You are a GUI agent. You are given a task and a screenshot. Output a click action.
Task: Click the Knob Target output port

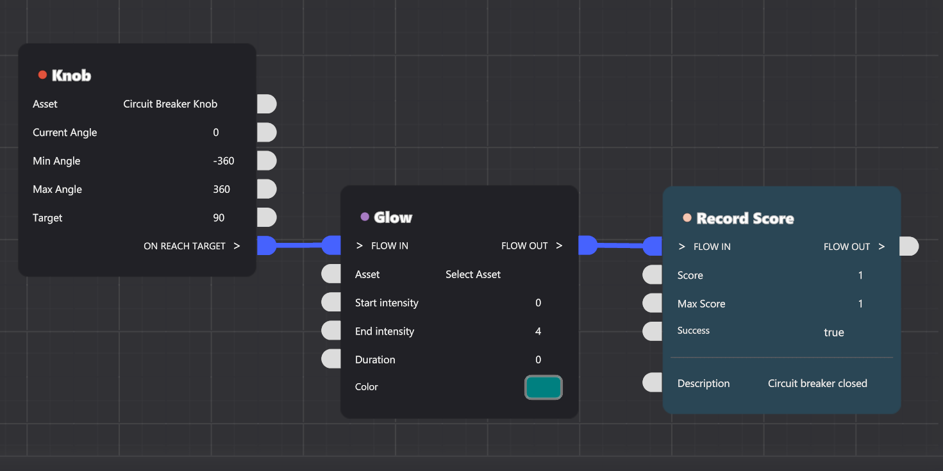click(267, 218)
